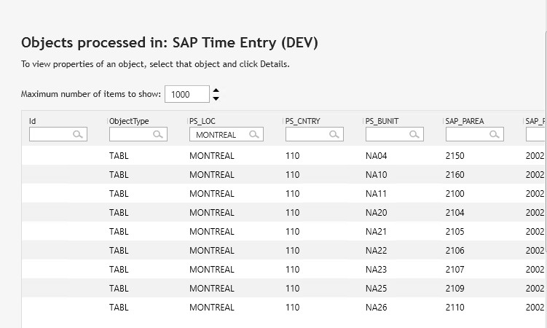Select the row with PS_BUNIT NA11
Screen dimensions: 547x328
[x=283, y=193]
